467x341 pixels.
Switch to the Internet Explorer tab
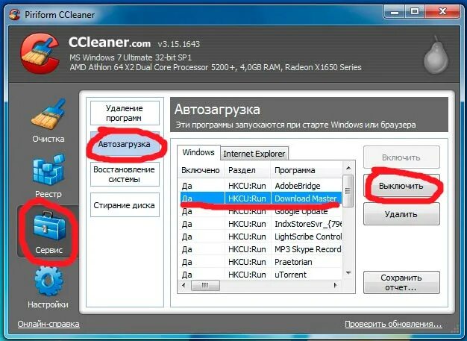(x=254, y=154)
